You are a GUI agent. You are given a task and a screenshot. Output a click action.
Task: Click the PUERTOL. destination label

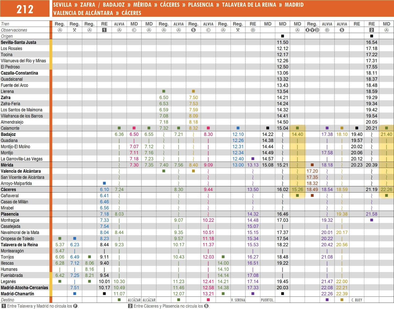click(268, 300)
